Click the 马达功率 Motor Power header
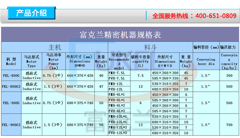 (x=54, y=61)
